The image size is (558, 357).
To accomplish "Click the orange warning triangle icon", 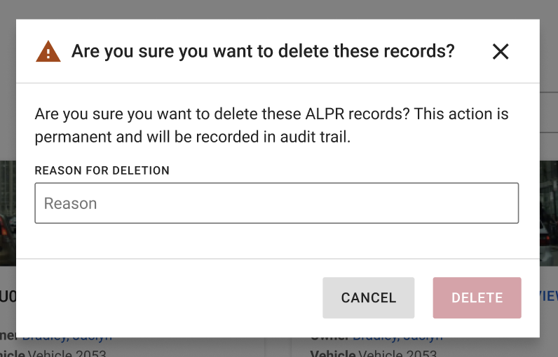I will click(x=48, y=51).
